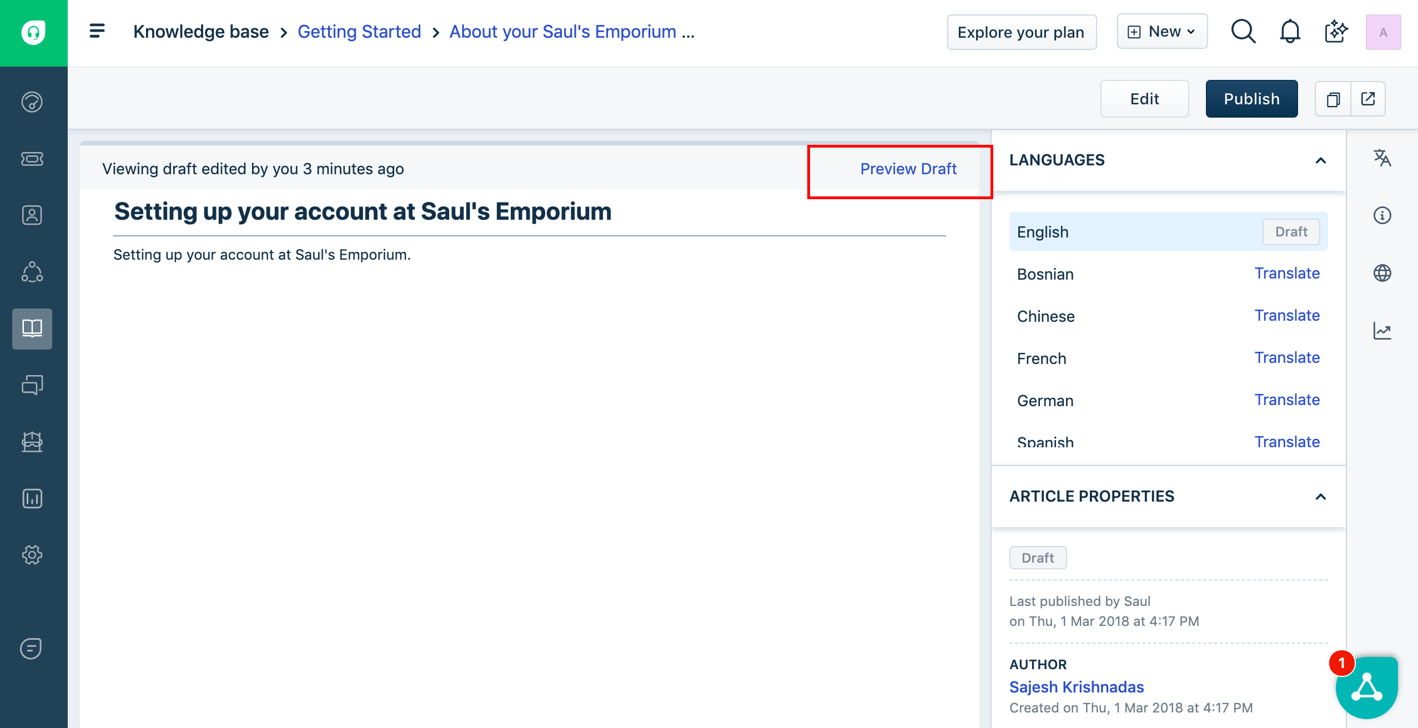The width and height of the screenshot is (1418, 728).
Task: Open article in new window icon
Action: coord(1368,99)
